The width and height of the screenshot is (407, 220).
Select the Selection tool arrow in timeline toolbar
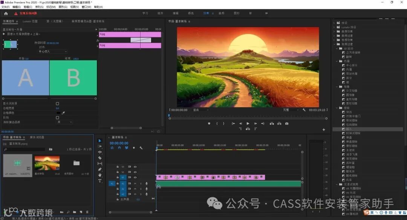pos(100,141)
